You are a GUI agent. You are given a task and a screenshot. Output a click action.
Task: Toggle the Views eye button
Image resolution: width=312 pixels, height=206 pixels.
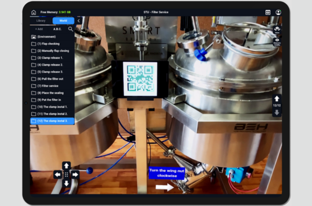pos(277,29)
